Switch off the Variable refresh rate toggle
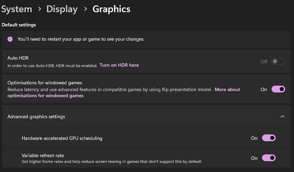The height and width of the screenshot is (172, 294). click(268, 158)
